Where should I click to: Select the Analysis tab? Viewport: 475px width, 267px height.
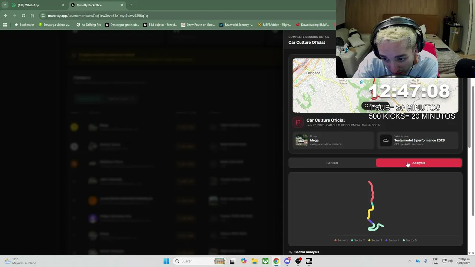tap(419, 163)
